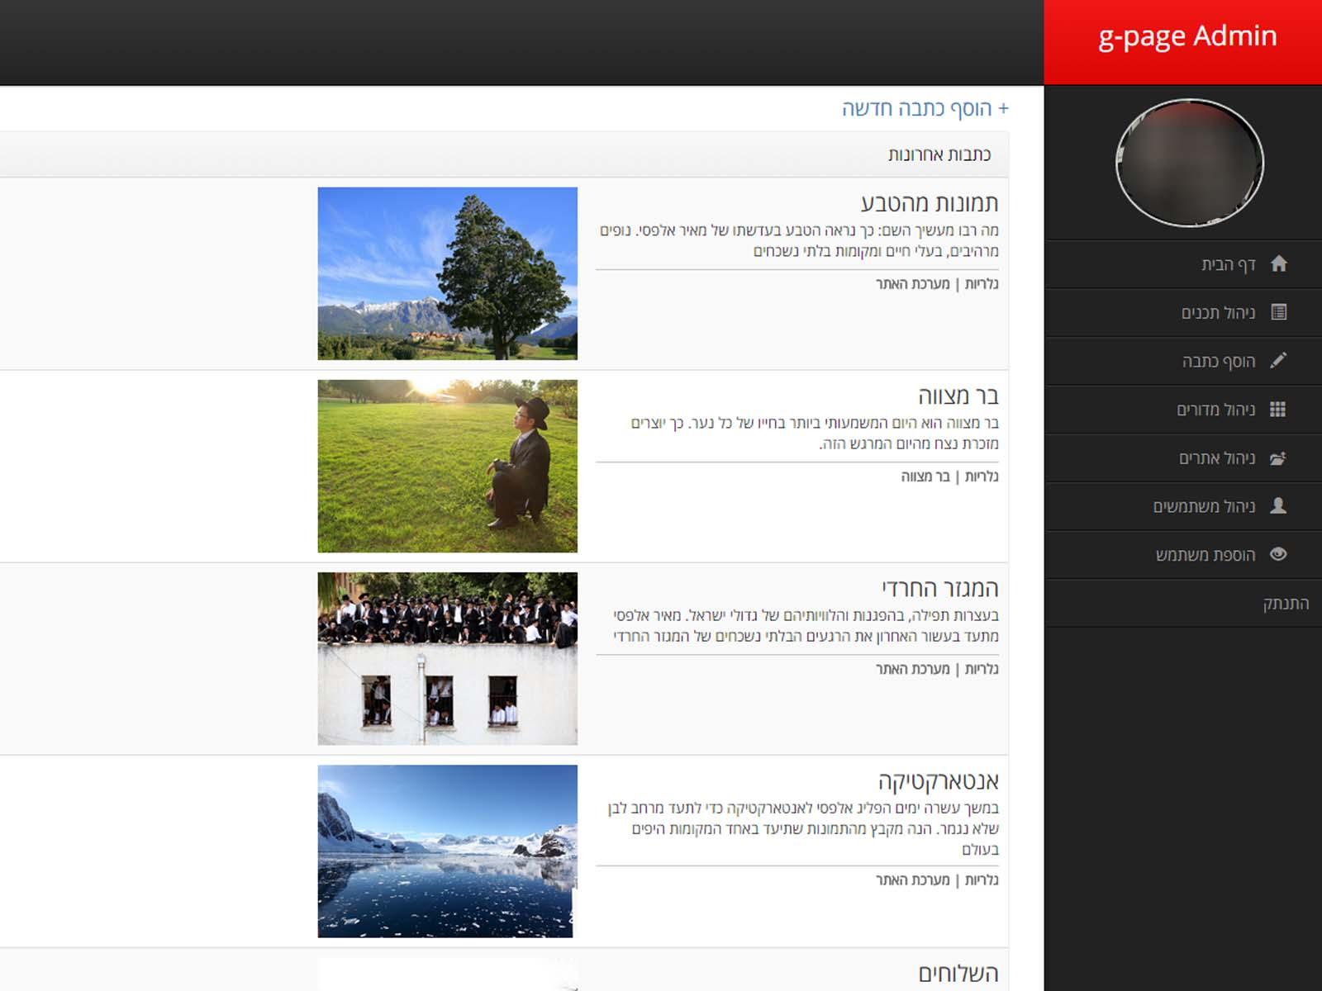The width and height of the screenshot is (1322, 991).
Task: Click the תמונות מהטבע description text
Action: click(799, 240)
